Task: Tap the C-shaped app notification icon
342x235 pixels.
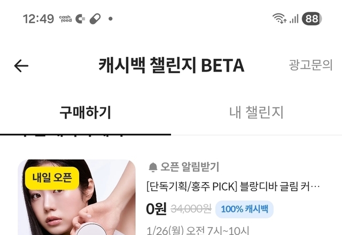Action: pyautogui.click(x=80, y=19)
